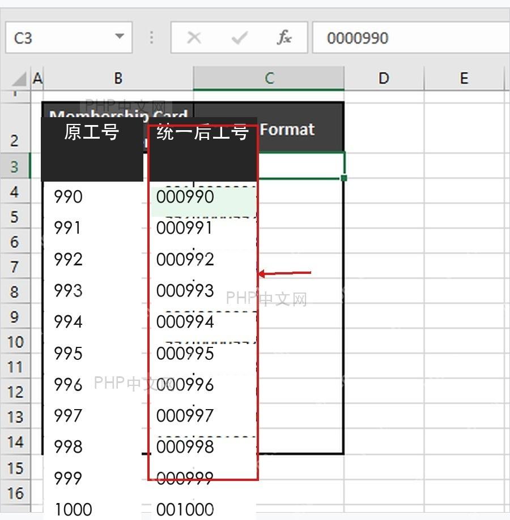The height and width of the screenshot is (520, 510).
Task: Click the formula bar showing 0000990
Action: pyautogui.click(x=411, y=37)
